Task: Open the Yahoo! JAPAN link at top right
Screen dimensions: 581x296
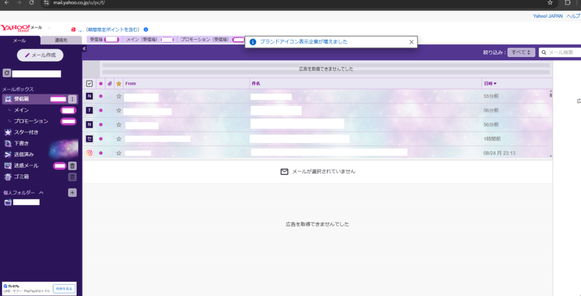Action: point(548,16)
